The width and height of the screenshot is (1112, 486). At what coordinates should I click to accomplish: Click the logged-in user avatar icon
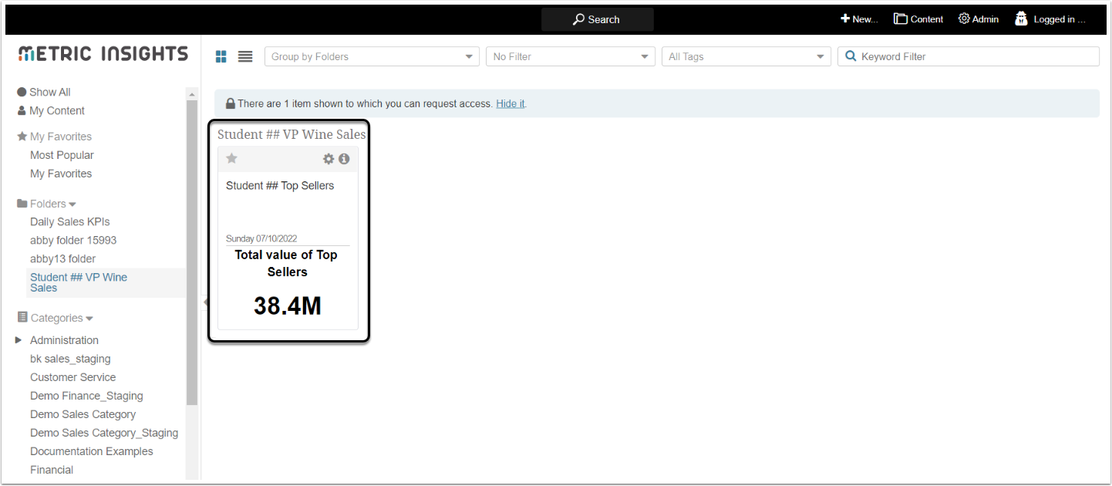[1021, 19]
